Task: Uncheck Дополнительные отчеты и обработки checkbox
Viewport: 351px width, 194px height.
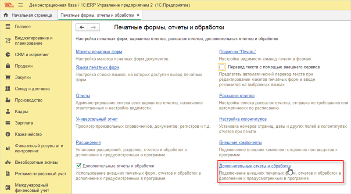Action: pyautogui.click(x=79, y=166)
